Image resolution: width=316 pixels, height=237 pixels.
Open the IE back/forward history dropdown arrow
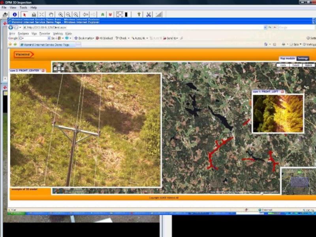tap(20, 27)
